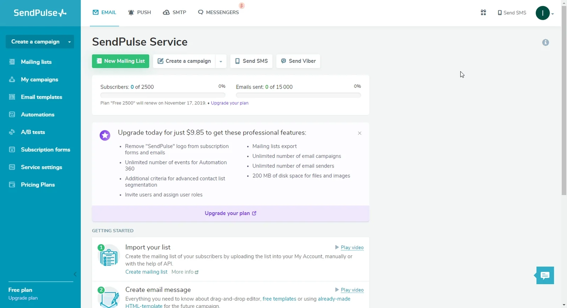Open the live chat widget
567x308 pixels.
[545, 275]
